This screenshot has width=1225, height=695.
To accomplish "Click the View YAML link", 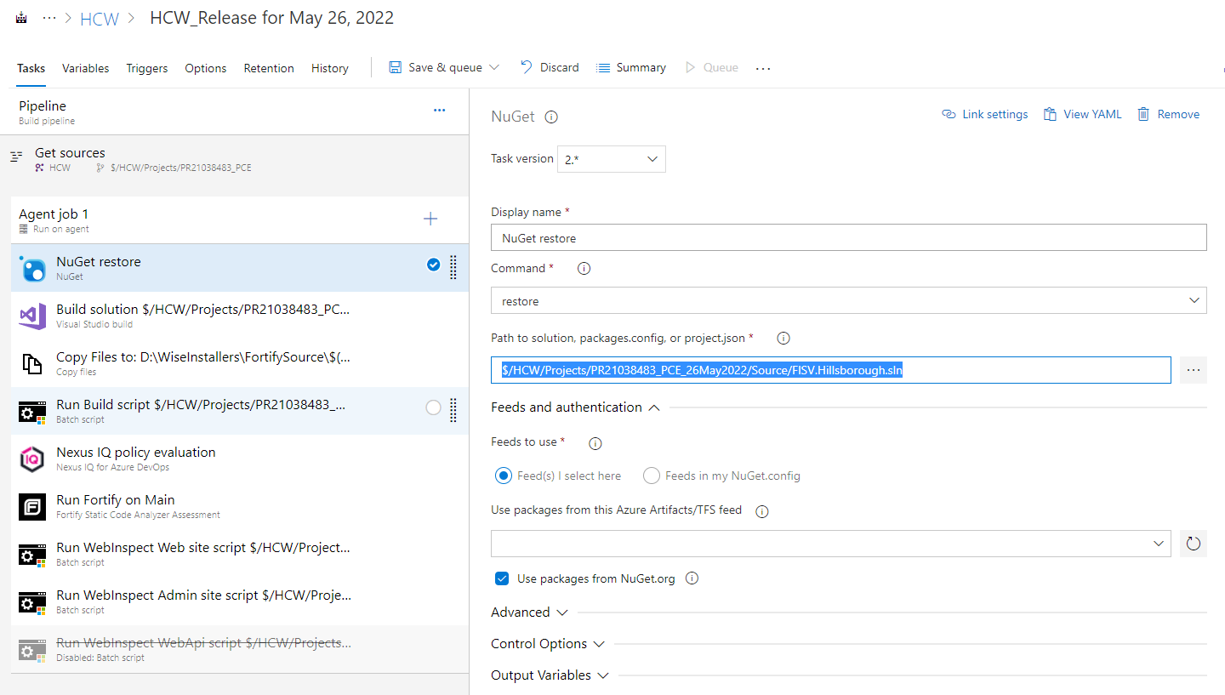I will tap(1082, 114).
